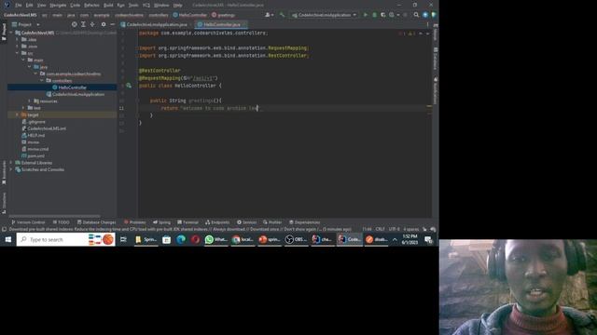Show hidden system tray icons chevron
This screenshot has width=597, height=335.
[395, 239]
